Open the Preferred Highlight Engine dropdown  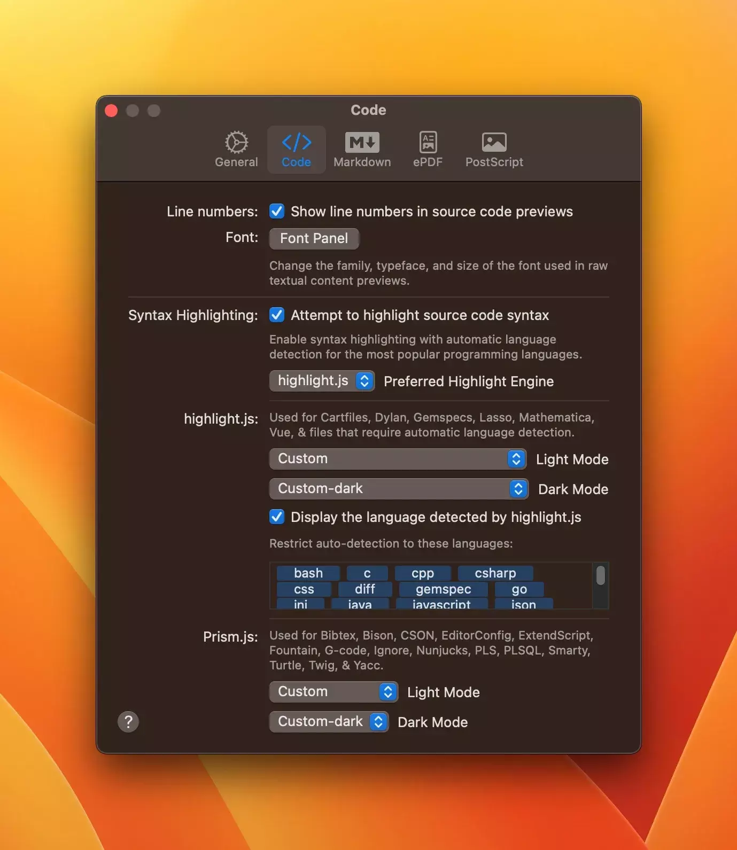[322, 381]
